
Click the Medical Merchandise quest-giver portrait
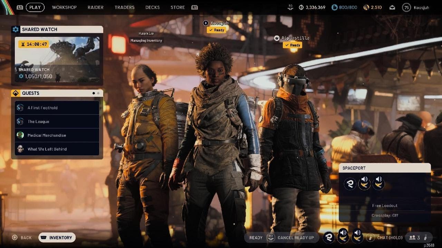click(x=20, y=135)
